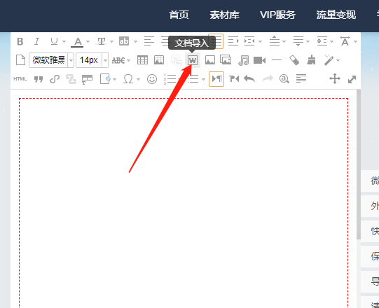Click the document import (W) icon
Viewport: 379px width, 308px height.
coord(193,60)
